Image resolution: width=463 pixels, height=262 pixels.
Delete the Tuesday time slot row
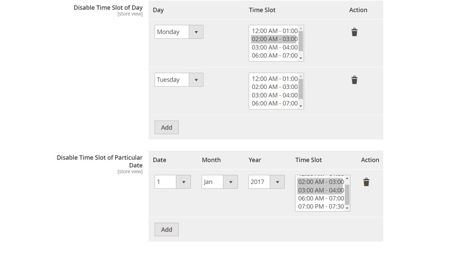354,80
